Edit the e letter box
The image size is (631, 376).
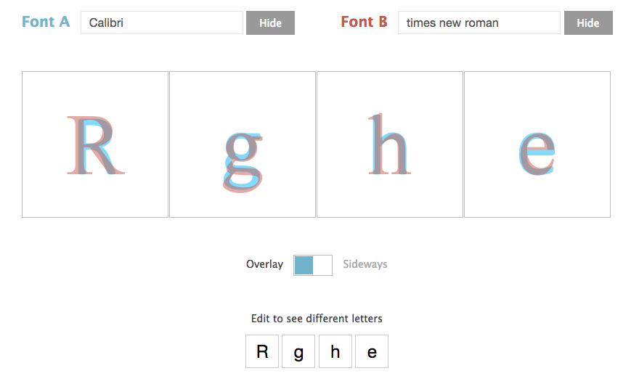tap(372, 351)
